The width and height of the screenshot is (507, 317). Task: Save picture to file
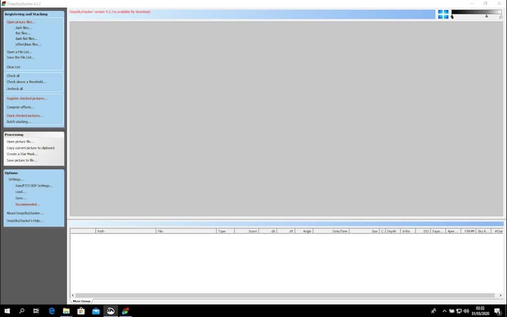(22, 160)
